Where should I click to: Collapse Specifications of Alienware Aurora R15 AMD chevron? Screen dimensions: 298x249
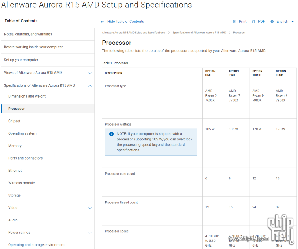point(90,86)
